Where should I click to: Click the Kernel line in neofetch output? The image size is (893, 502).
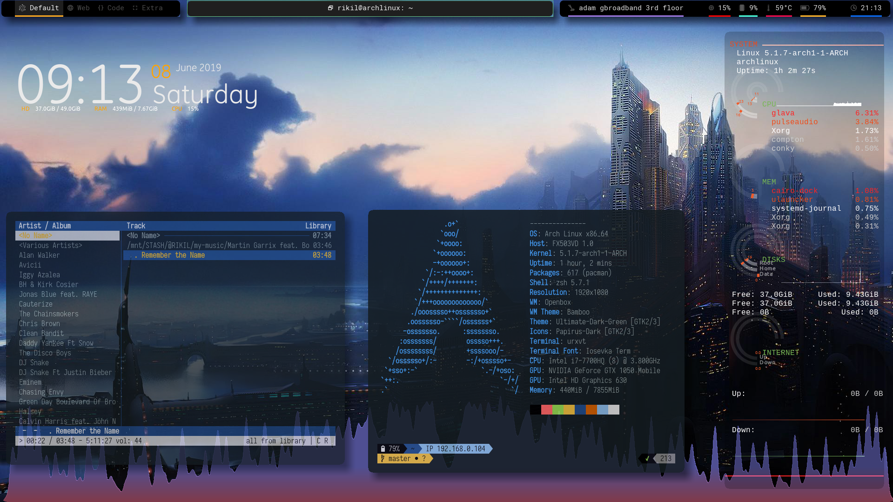point(578,253)
